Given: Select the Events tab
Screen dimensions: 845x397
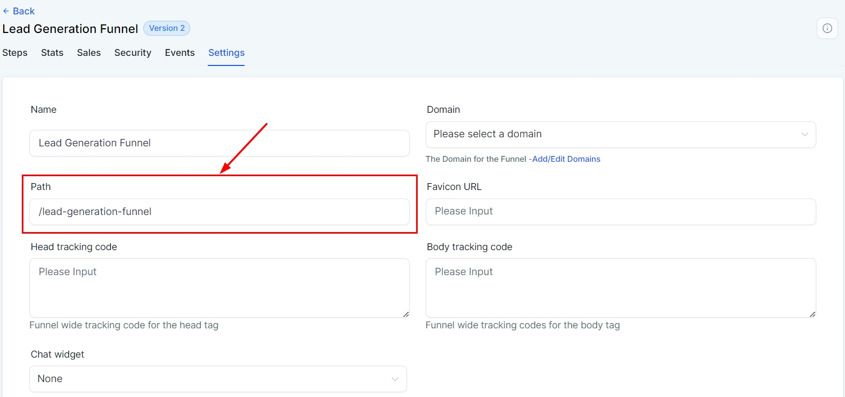Looking at the screenshot, I should click(180, 53).
